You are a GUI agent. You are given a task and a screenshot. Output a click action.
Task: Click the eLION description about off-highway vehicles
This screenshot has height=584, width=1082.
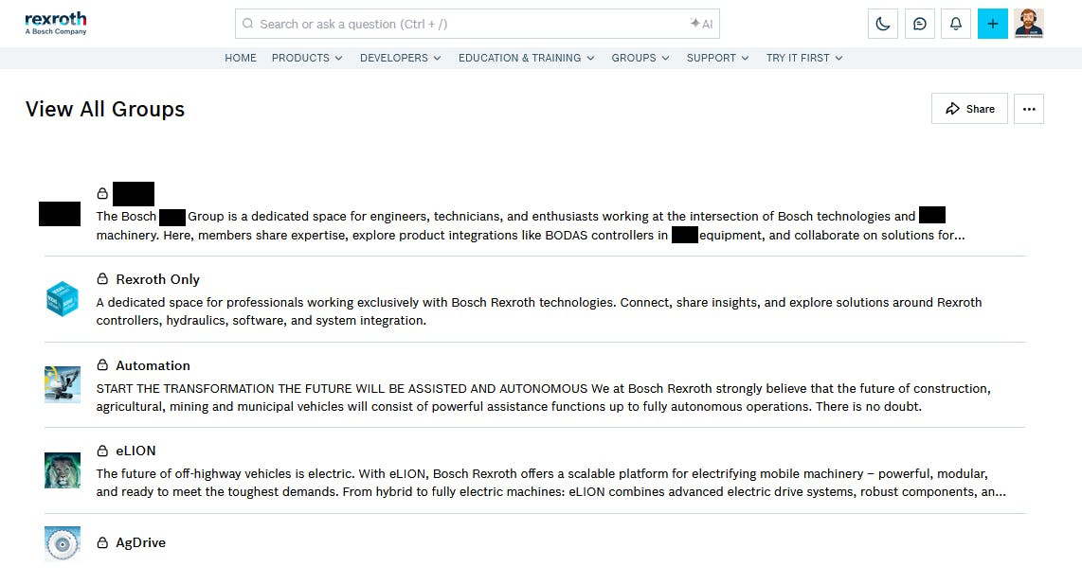coord(550,483)
